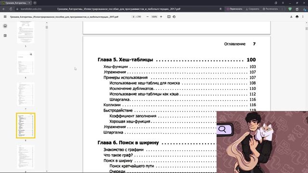Click the Хеш-функции entry
This screenshot has width=308, height=173.
point(115,67)
